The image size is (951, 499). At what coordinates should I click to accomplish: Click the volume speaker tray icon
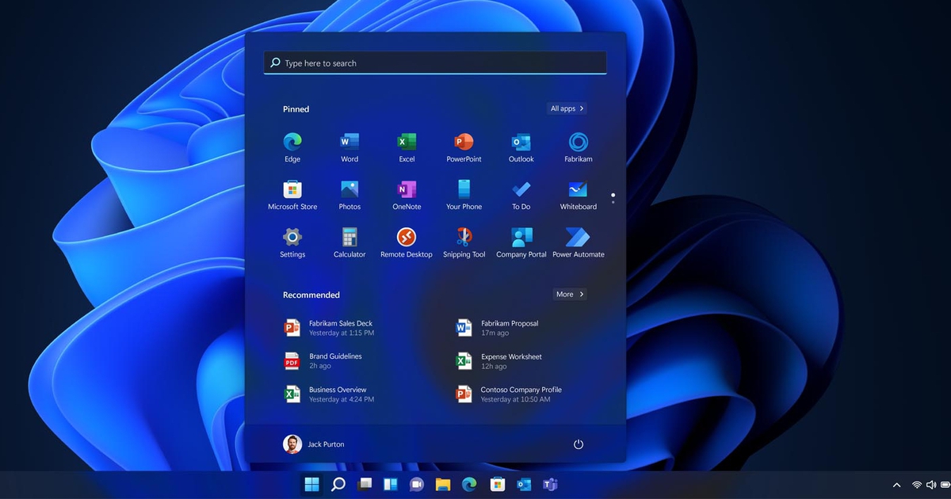(x=931, y=485)
